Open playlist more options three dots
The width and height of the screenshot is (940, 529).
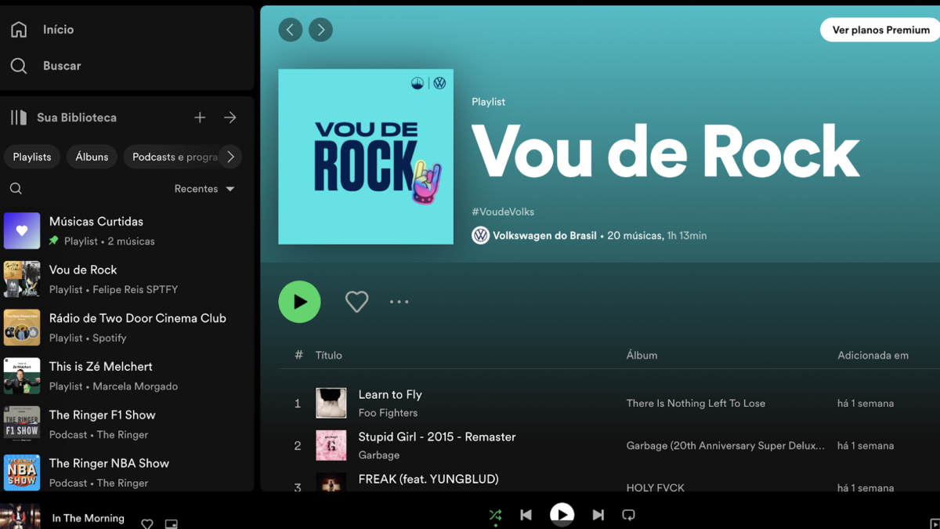(399, 302)
